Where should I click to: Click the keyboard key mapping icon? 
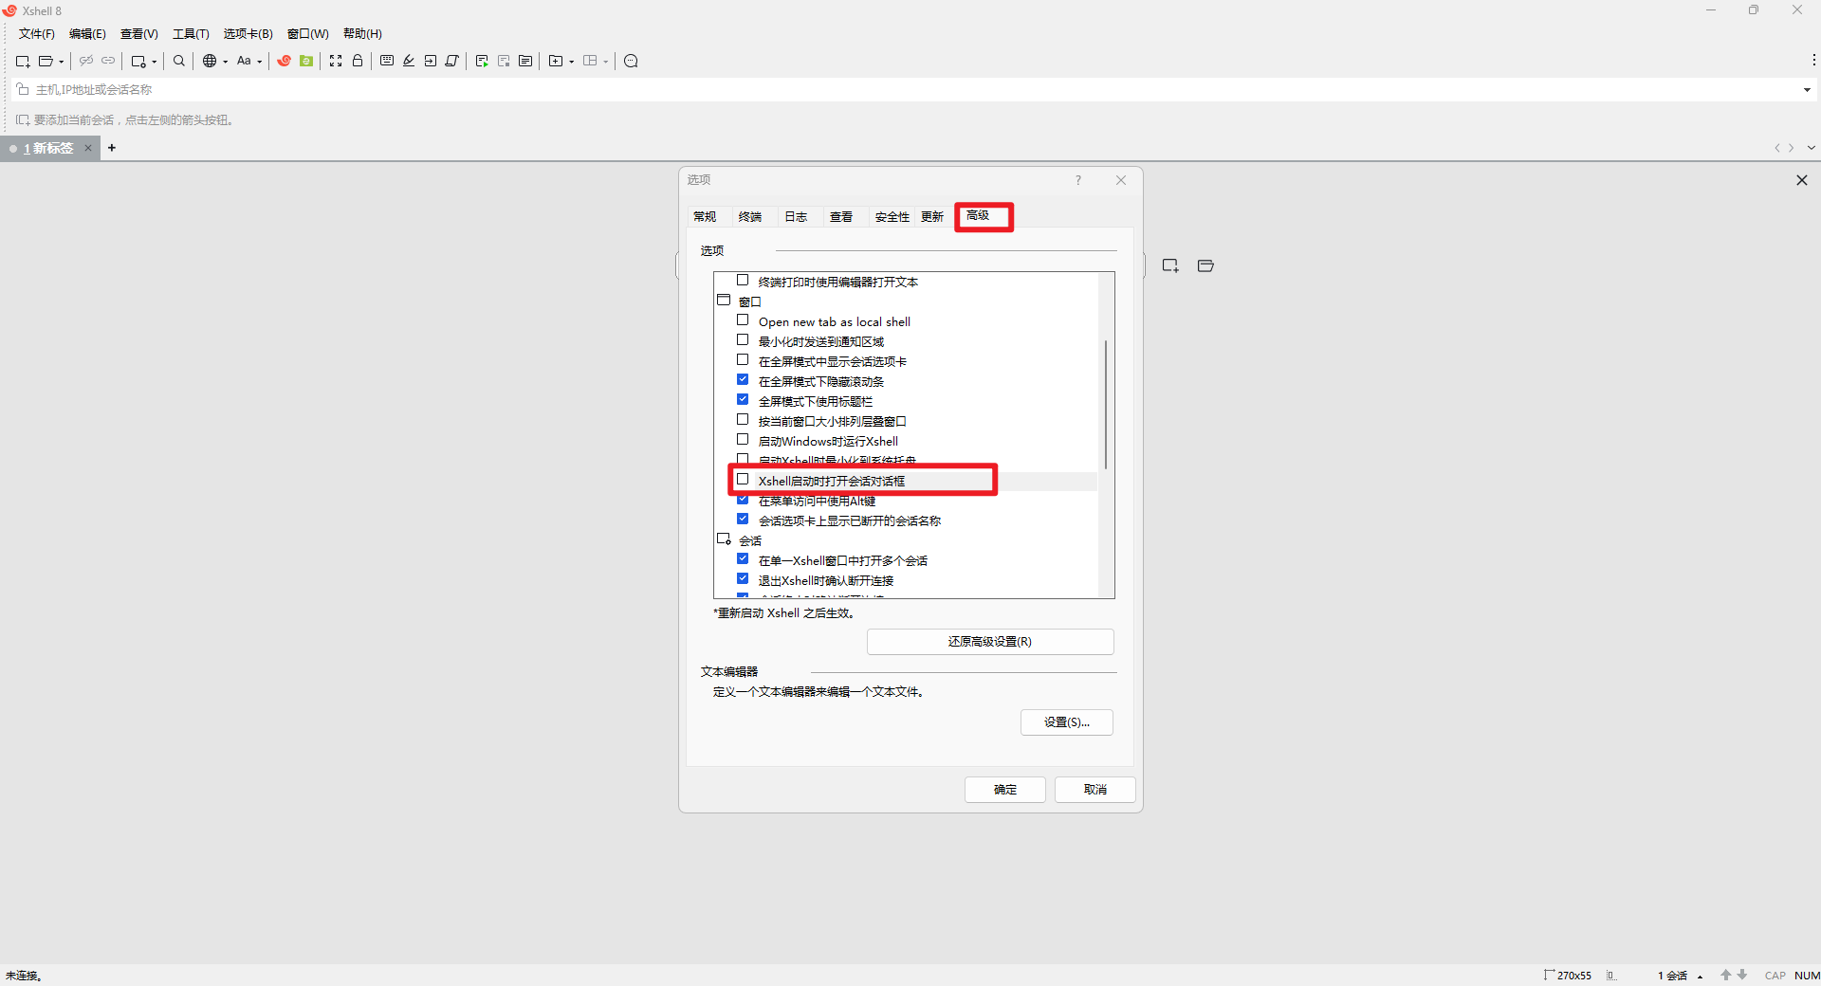[x=387, y=61]
